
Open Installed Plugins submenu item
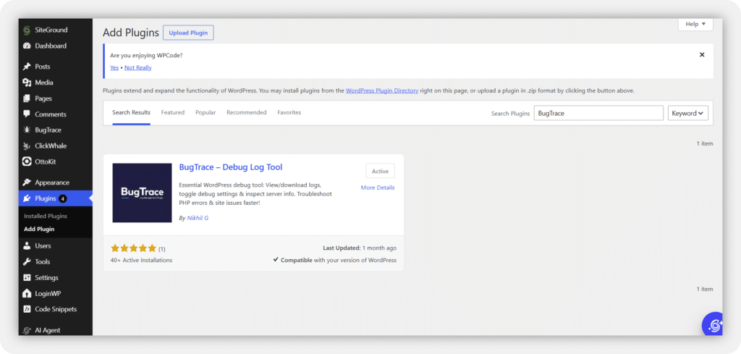pyautogui.click(x=46, y=216)
